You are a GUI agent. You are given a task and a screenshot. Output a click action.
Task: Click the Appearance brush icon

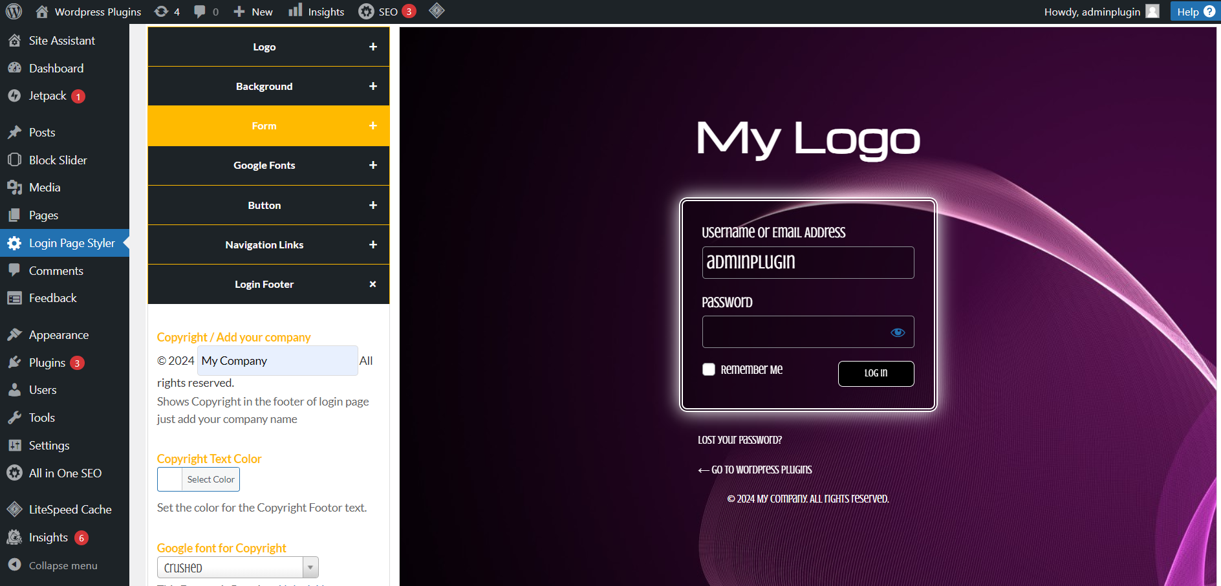click(x=14, y=335)
